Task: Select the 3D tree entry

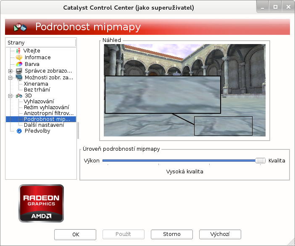Action: (28, 96)
